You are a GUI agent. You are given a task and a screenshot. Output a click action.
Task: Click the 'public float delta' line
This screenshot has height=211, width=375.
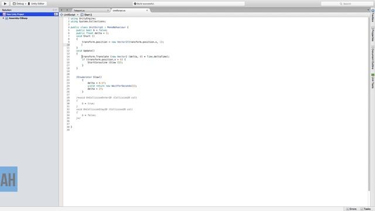(93, 33)
